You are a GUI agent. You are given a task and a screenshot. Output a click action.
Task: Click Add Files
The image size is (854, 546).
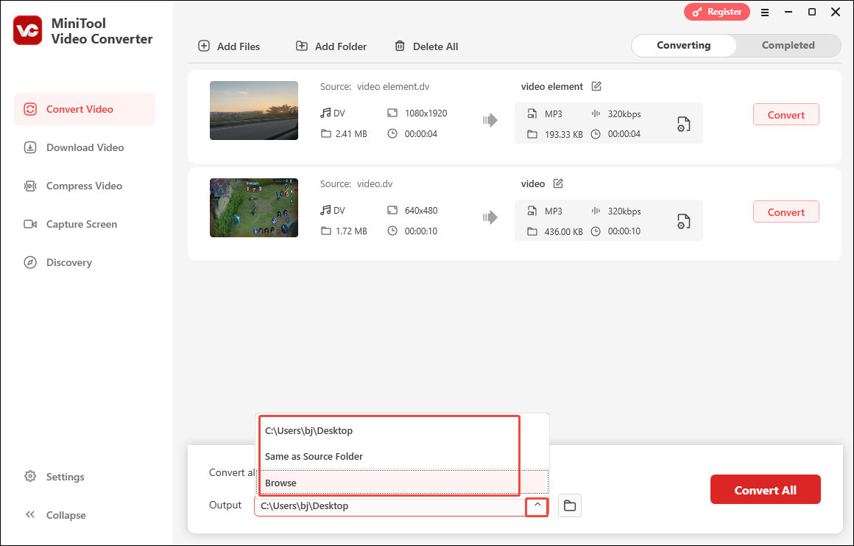pos(229,46)
